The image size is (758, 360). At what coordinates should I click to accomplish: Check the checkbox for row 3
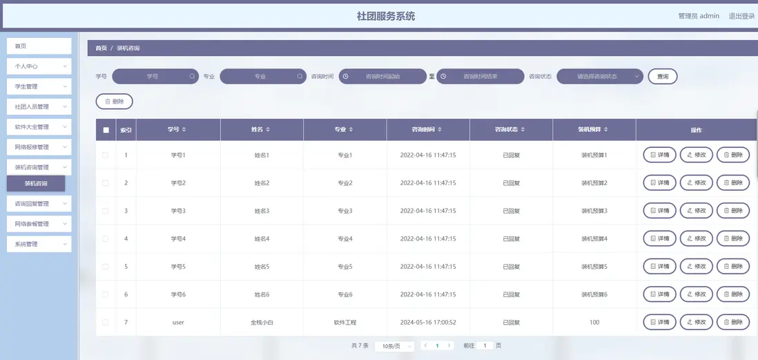[x=106, y=211]
